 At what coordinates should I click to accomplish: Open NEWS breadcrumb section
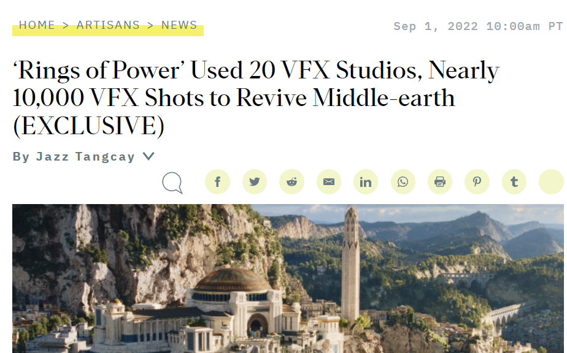pyautogui.click(x=179, y=25)
